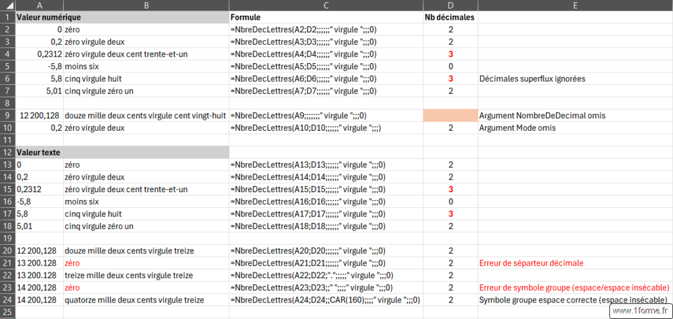
Task: Select 'moins six' in row 16
Action: [147, 201]
